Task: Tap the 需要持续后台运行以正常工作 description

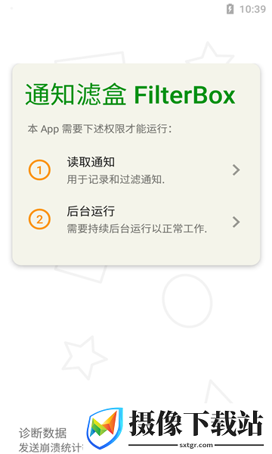Action: click(x=137, y=229)
